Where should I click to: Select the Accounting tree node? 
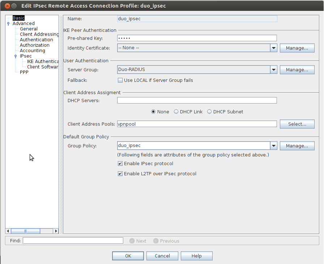point(33,50)
